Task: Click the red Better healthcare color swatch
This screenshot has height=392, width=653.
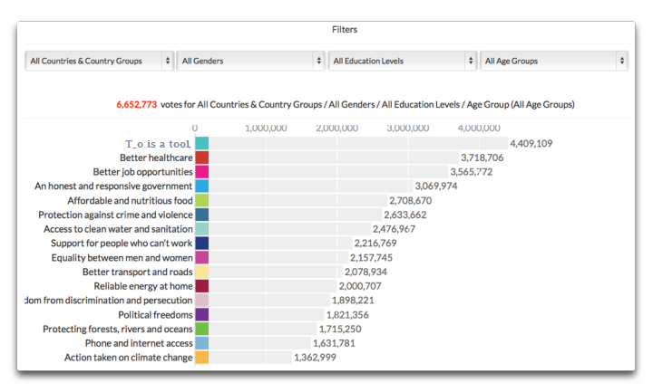Action: (201, 158)
